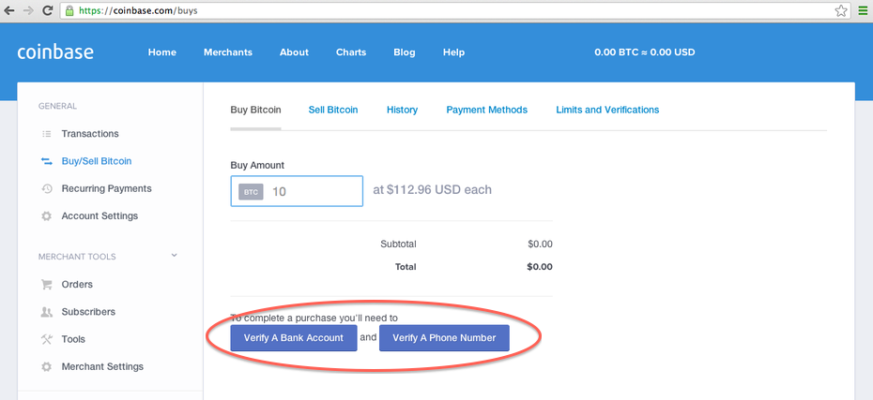Open the About nav item
The width and height of the screenshot is (873, 400).
(x=294, y=52)
